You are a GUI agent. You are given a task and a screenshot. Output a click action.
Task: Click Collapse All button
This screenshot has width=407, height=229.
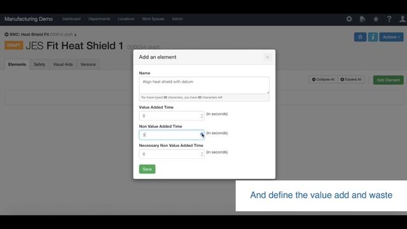[323, 80]
